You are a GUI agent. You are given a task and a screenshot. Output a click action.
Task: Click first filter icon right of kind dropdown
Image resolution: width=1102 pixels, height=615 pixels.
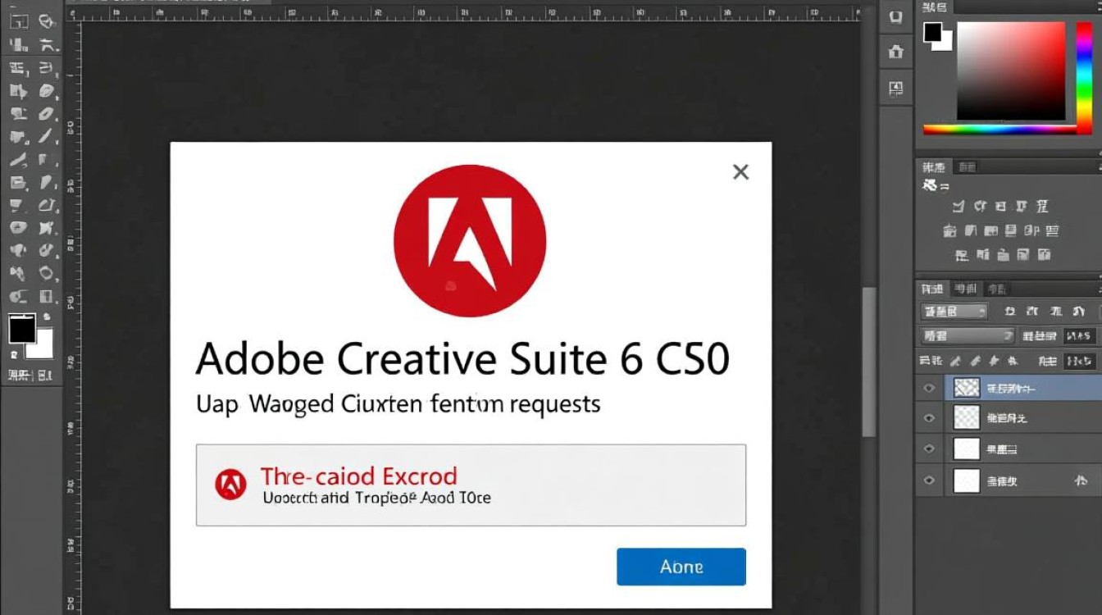(1010, 312)
